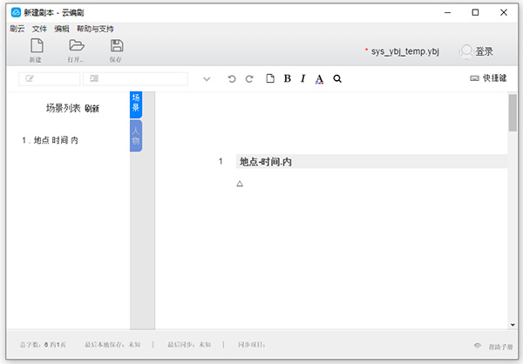The image size is (523, 364).
Task: Toggle bold formatting
Action: click(x=287, y=78)
